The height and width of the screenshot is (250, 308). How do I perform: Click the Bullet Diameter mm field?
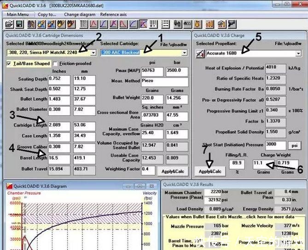pos(84,111)
